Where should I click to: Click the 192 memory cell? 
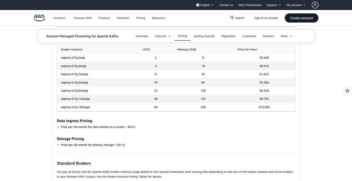pos(203,99)
